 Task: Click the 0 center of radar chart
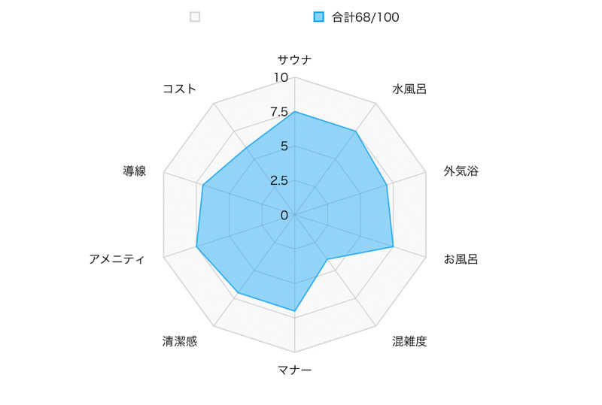point(294,215)
